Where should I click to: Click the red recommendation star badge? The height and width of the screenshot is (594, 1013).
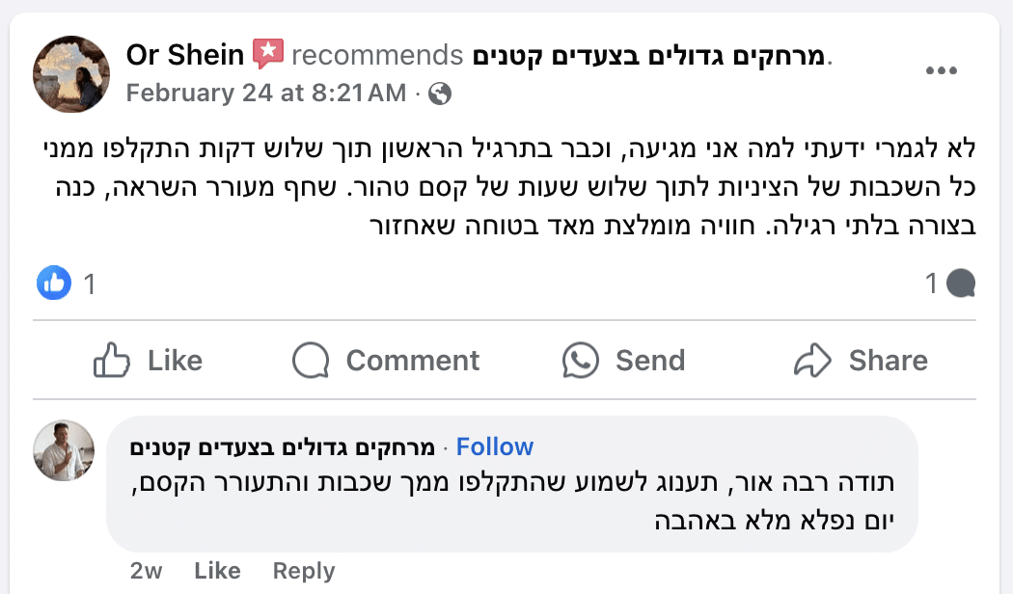point(268,54)
